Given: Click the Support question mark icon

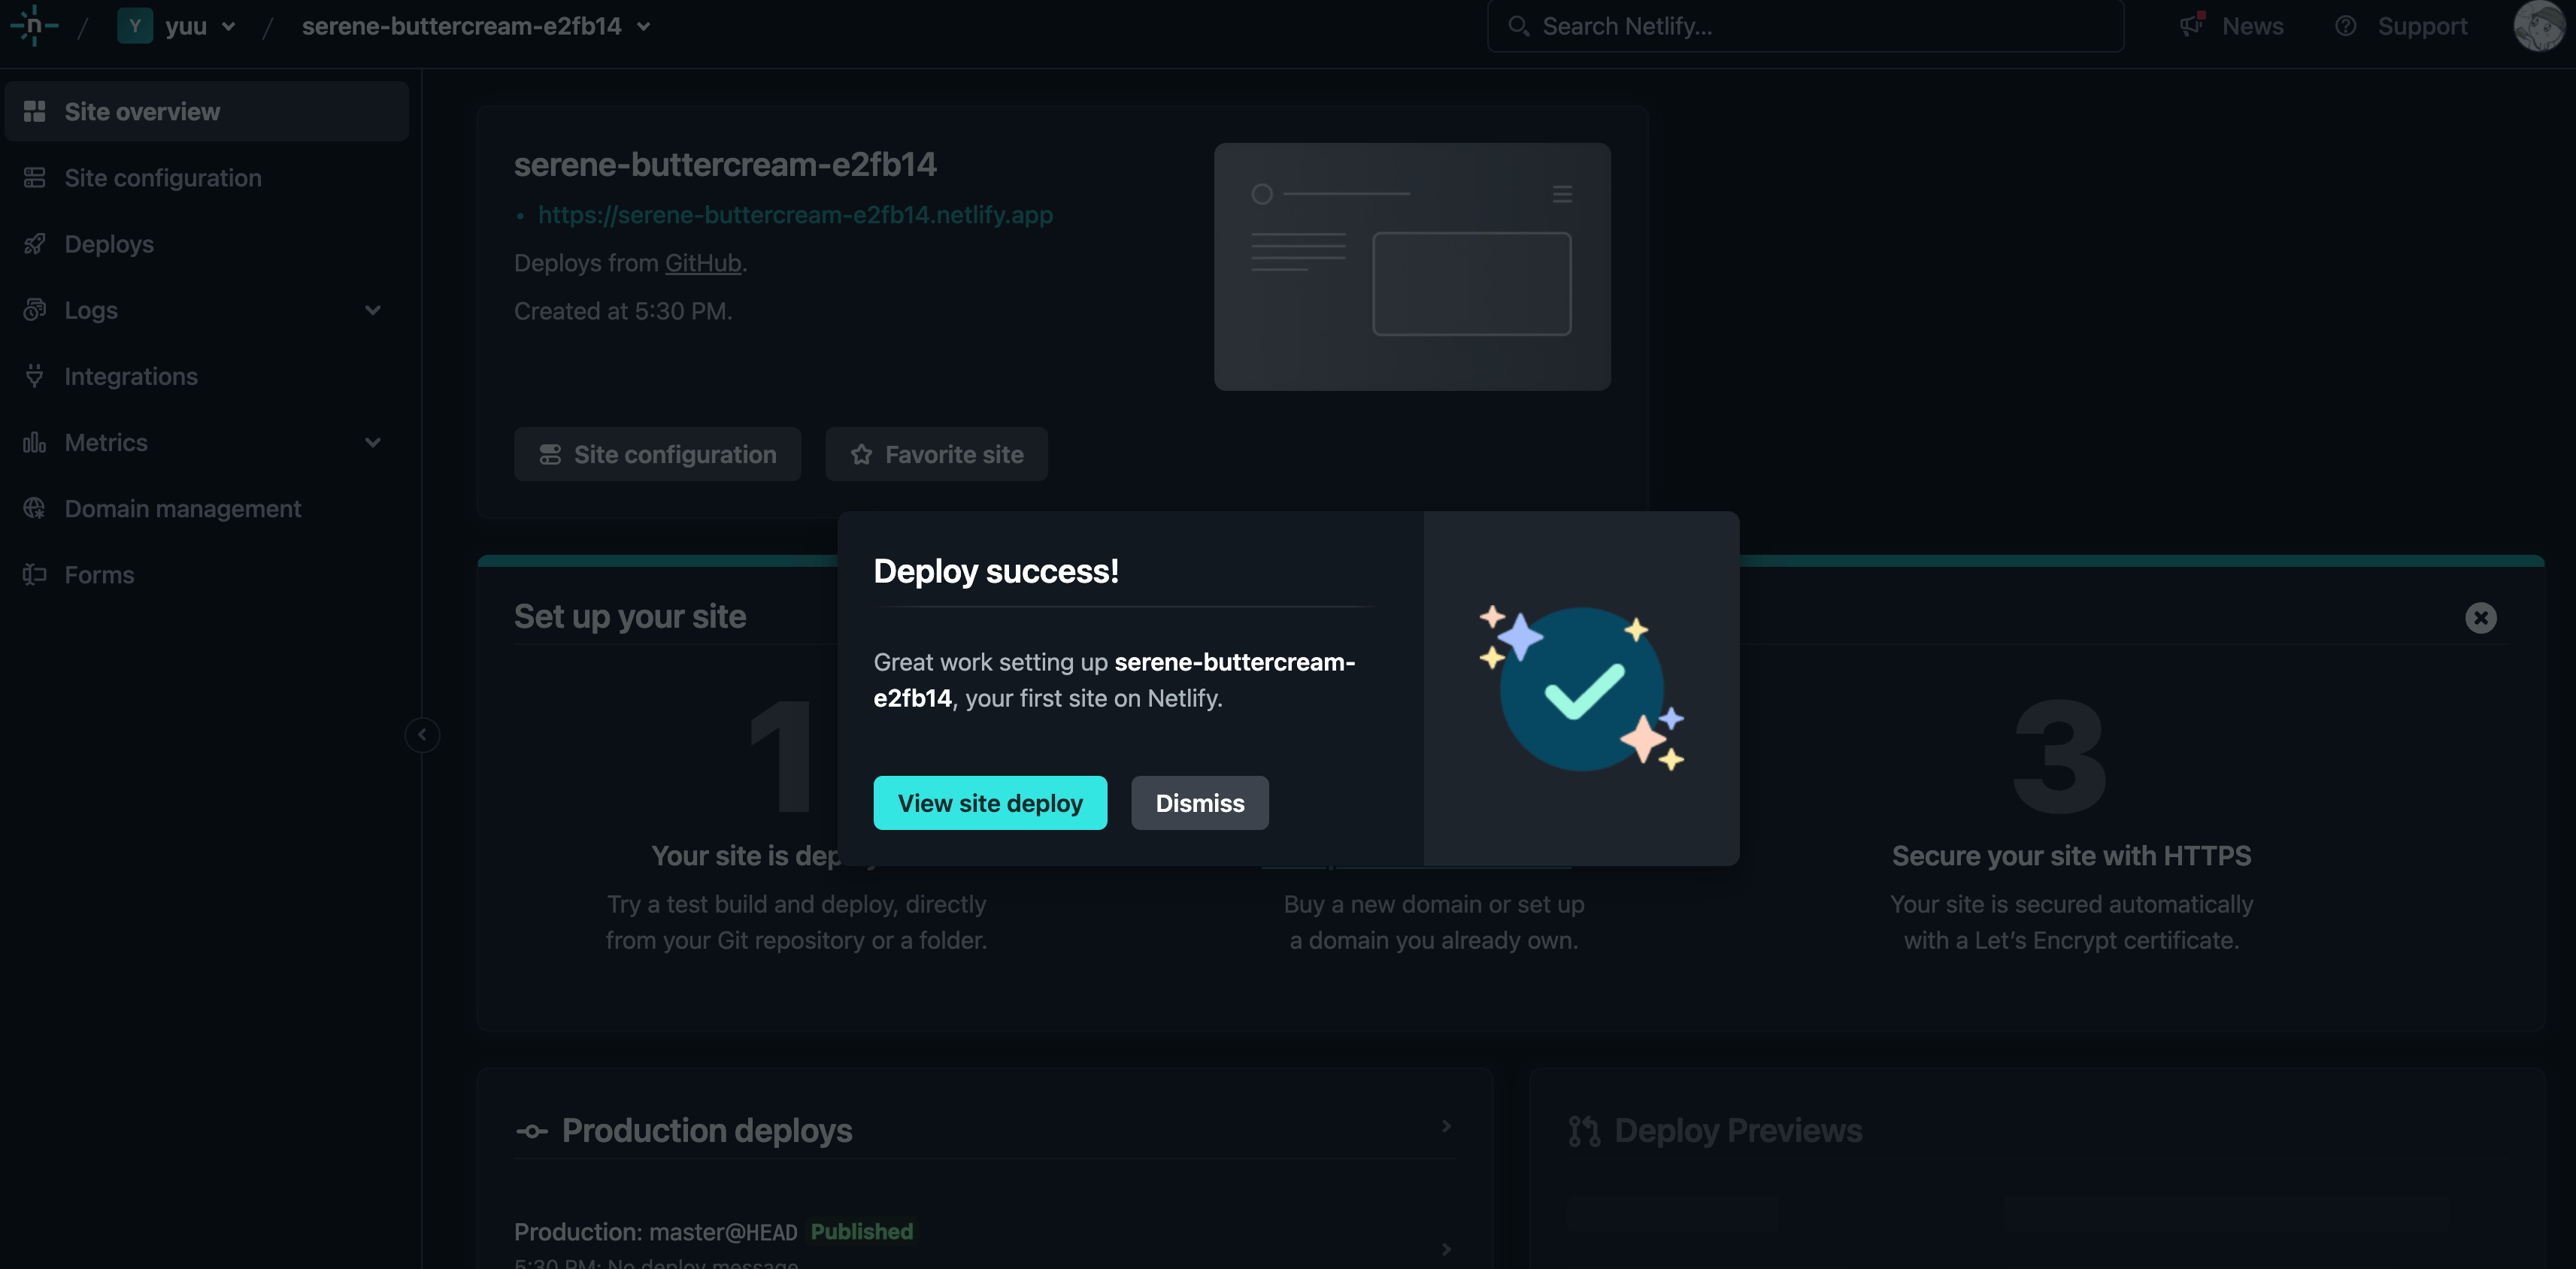Looking at the screenshot, I should tap(2346, 26).
